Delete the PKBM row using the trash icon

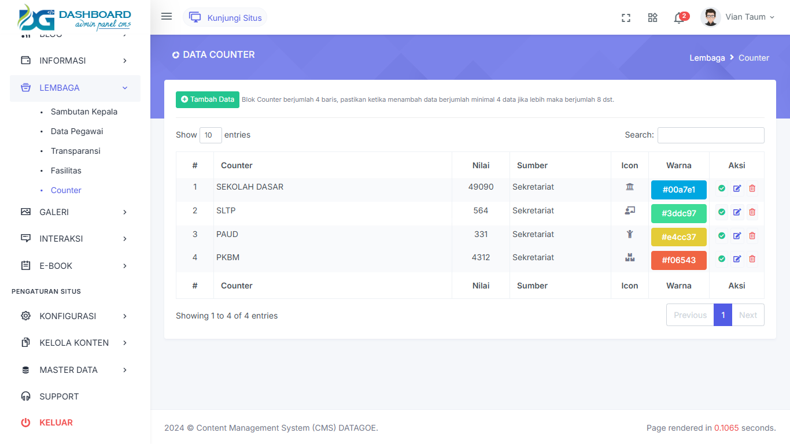(752, 259)
